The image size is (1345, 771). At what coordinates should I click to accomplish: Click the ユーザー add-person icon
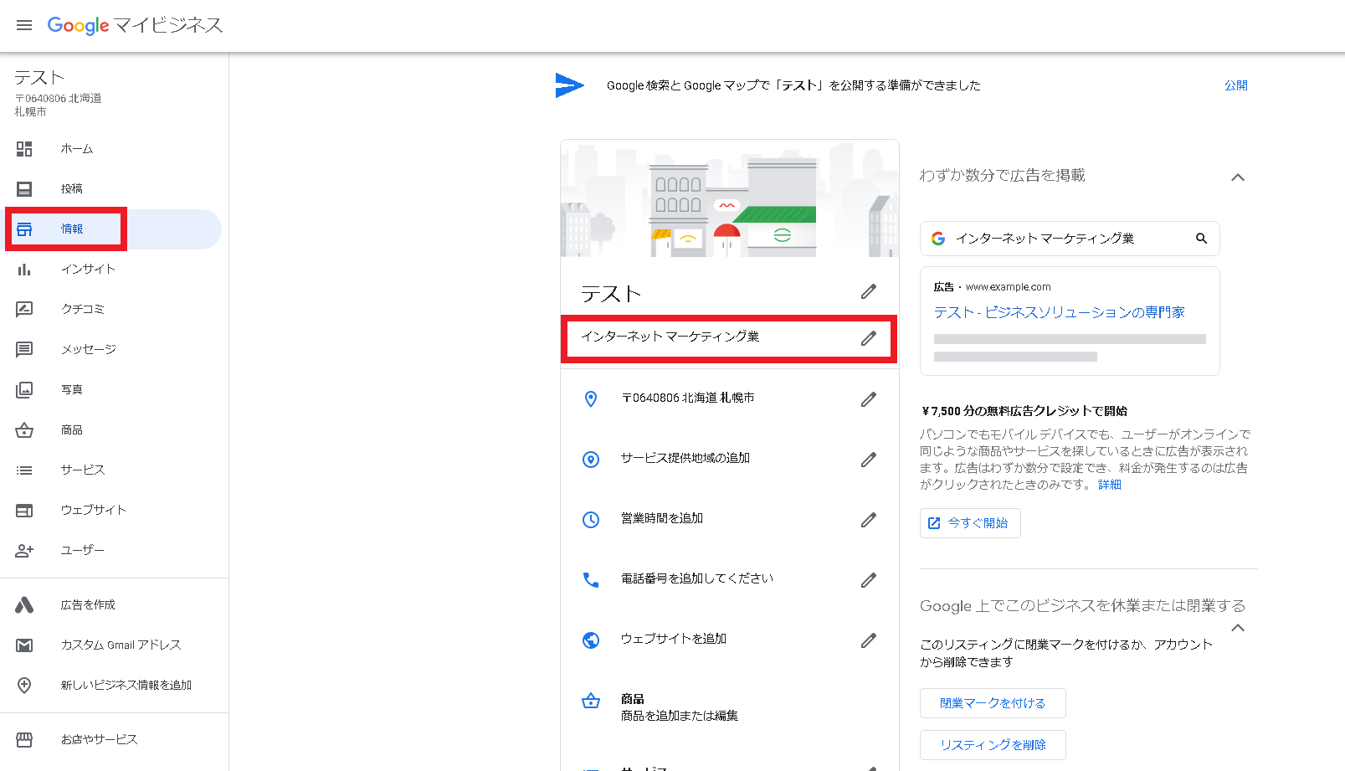(24, 551)
